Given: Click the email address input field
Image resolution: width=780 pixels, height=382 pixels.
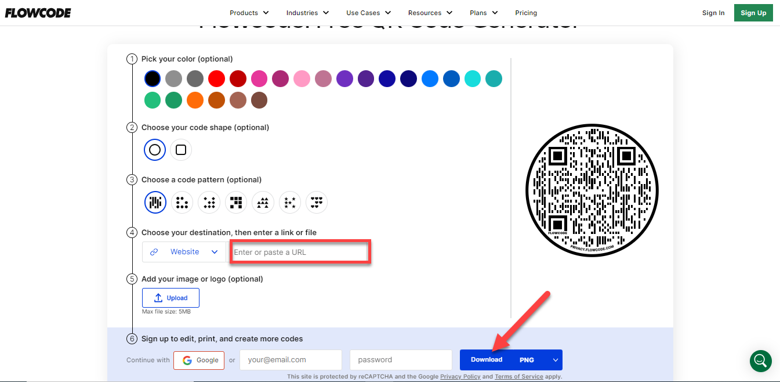Looking at the screenshot, I should point(291,360).
